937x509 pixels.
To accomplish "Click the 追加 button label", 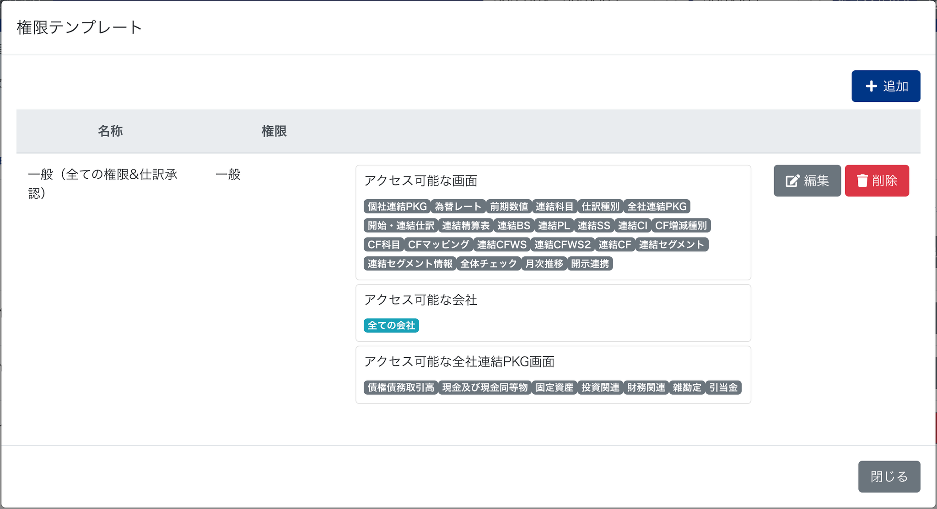I will [895, 86].
